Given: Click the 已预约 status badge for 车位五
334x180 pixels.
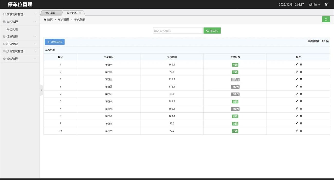Looking at the screenshot, I should point(235,94).
